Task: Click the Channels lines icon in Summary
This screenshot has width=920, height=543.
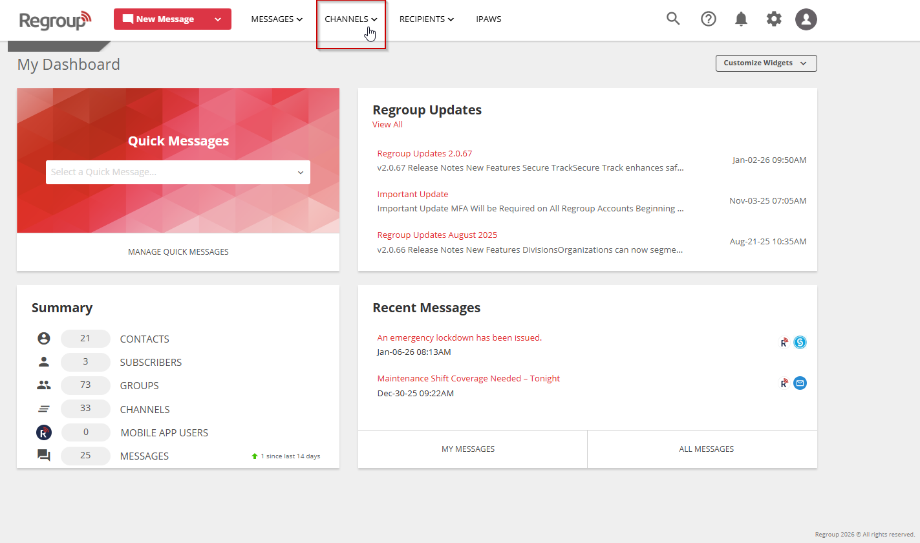Action: coord(44,409)
